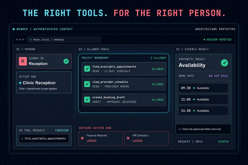
Task: Select the 11:00 Available time slot
Action: point(203,99)
